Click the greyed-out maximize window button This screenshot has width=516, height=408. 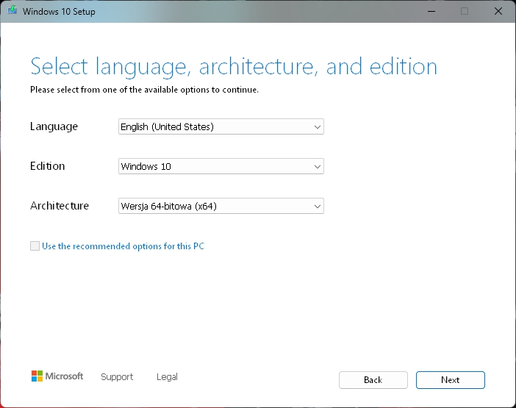point(465,11)
